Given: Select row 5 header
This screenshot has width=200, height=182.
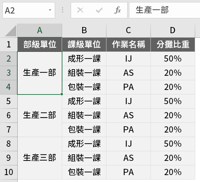Looking at the screenshot, I should pos(9,101).
